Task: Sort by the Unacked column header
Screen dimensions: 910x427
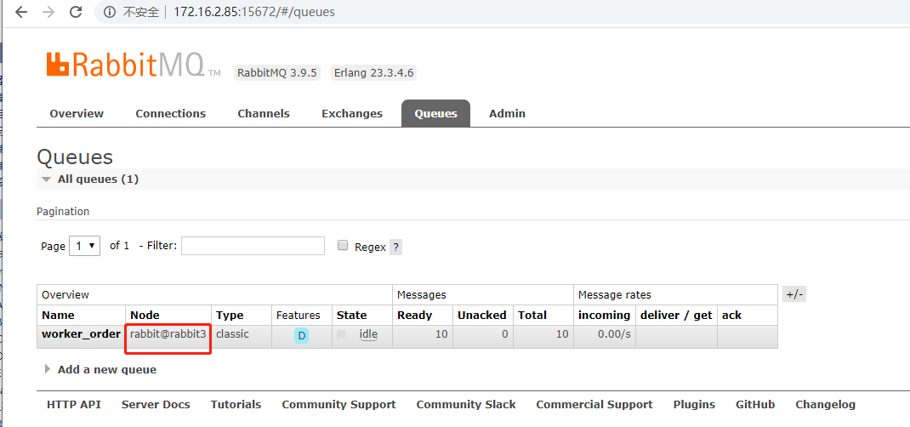Action: pyautogui.click(x=481, y=315)
